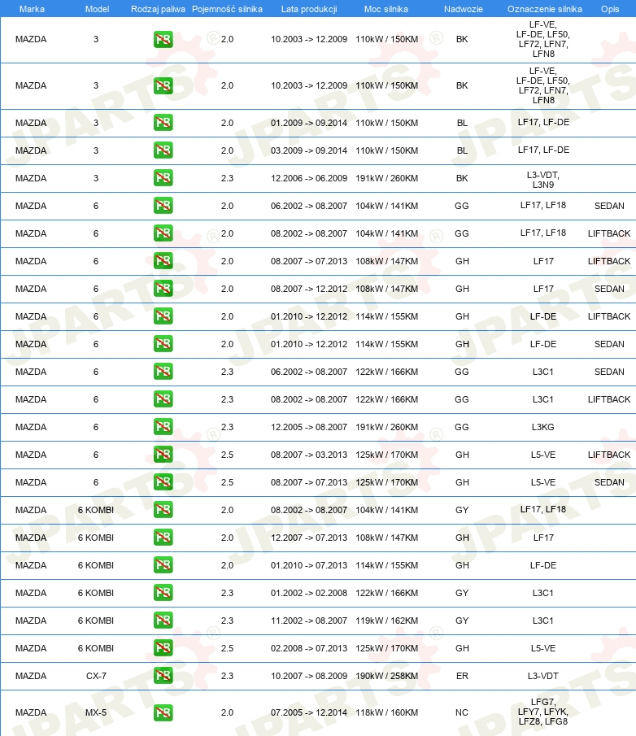The image size is (636, 736).
Task: Click fuel icon for Mazda 6 2.5 L5-VE SEDAN
Action: [x=163, y=482]
